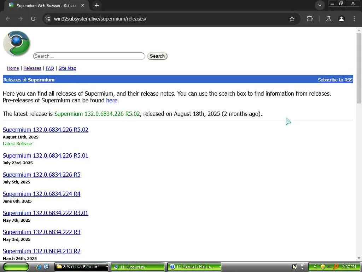Click the taskbar clock showing 3:07 PM
The width and height of the screenshot is (362, 272).
tap(349, 267)
